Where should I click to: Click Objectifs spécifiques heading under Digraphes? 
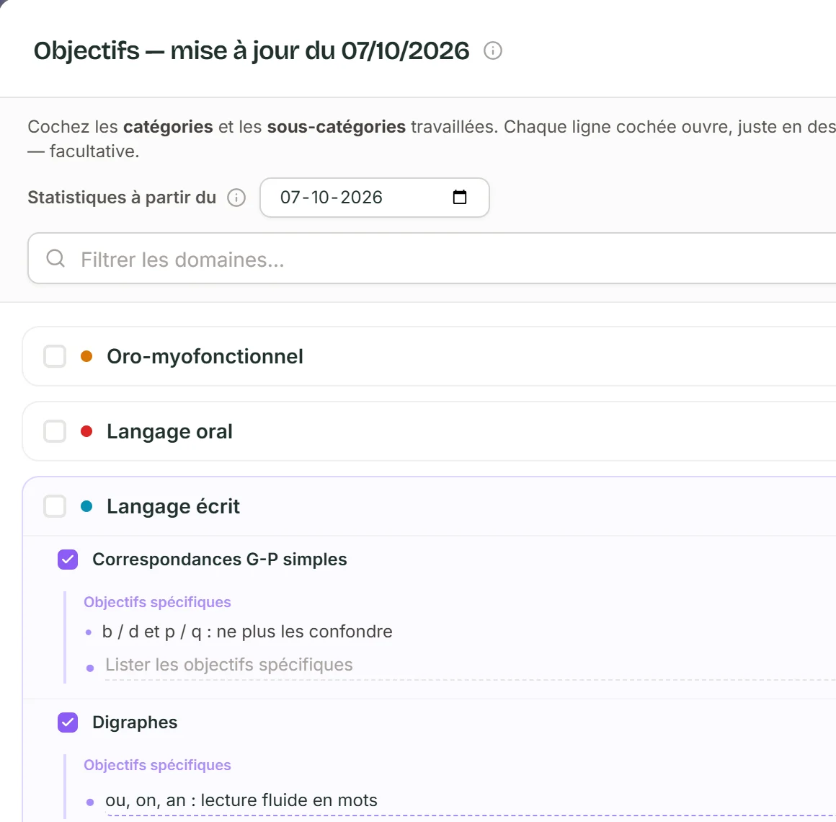157,765
